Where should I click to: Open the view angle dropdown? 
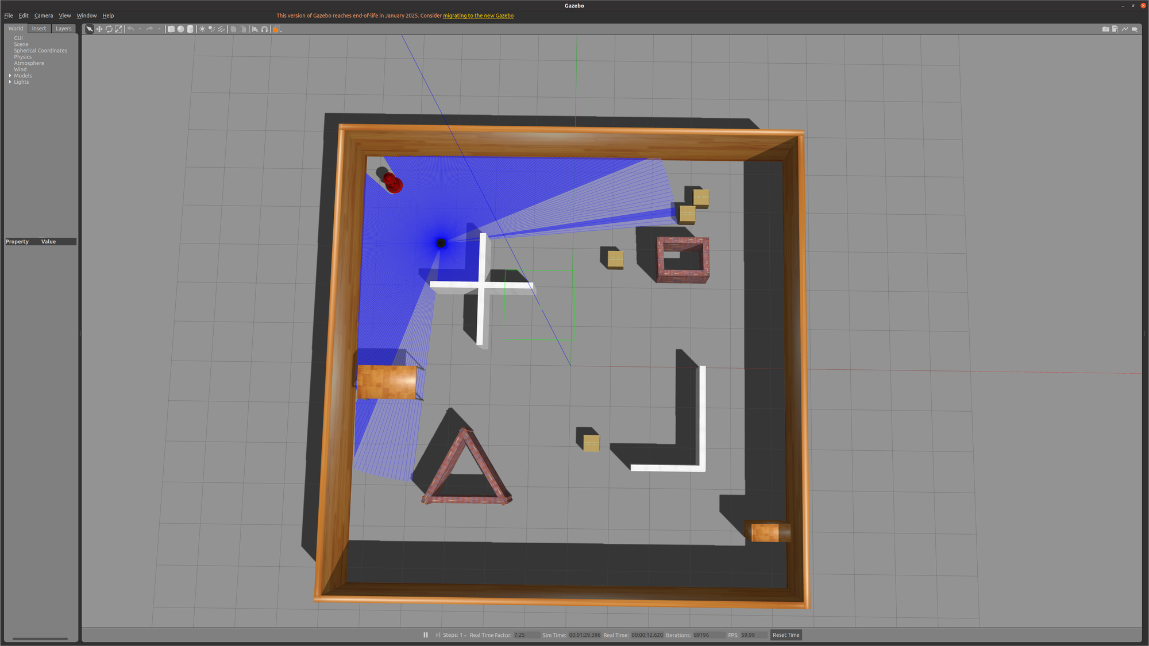click(277, 29)
